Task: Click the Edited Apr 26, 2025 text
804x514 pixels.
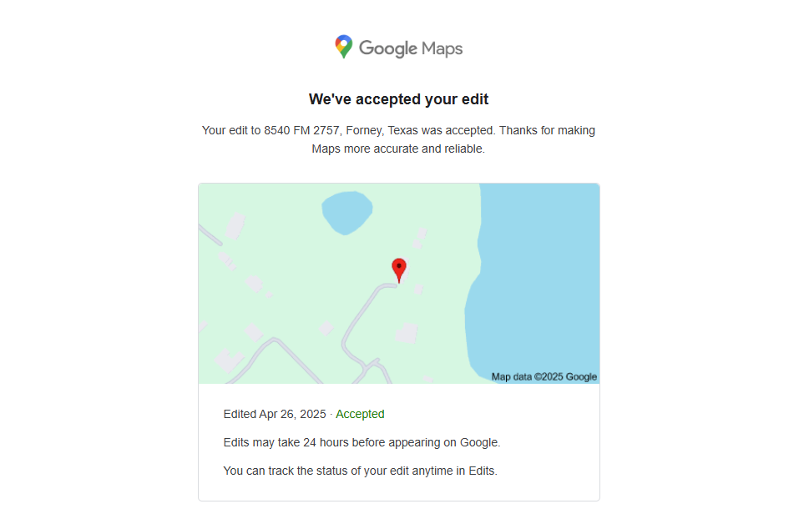Action: click(x=275, y=414)
